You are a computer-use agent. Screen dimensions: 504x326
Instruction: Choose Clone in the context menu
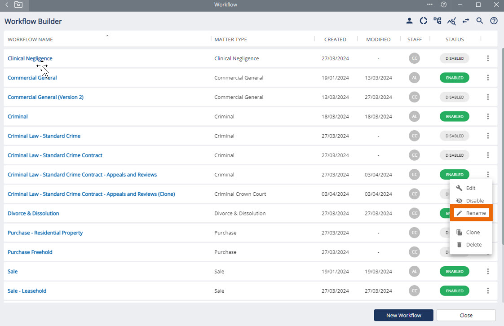471,232
